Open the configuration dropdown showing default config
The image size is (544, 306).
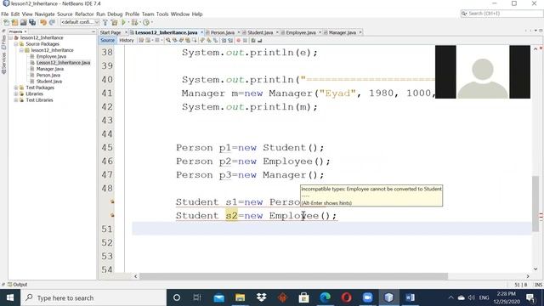[80, 22]
